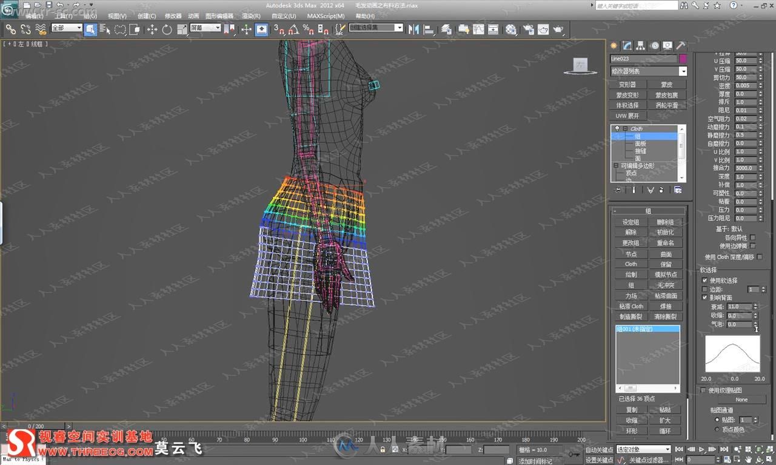The height and width of the screenshot is (465, 776).
Task: Collapse 可编辑多边形 in modifier stack
Action: 616,165
